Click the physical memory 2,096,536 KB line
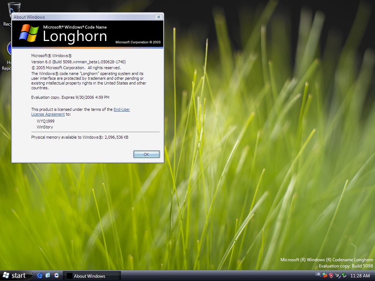Viewport: 375px width, 281px height. coord(79,137)
